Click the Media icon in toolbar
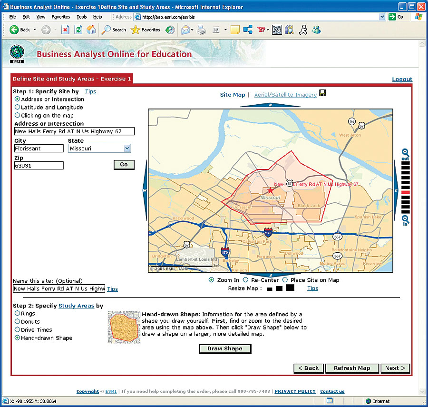This screenshot has width=428, height=407. pyautogui.click(x=170, y=30)
